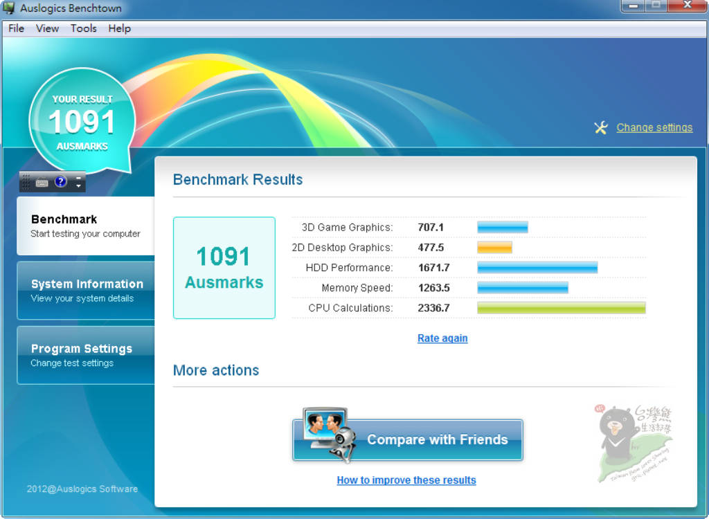Click the "HDD Performance:" label
The image size is (709, 519).
click(349, 268)
